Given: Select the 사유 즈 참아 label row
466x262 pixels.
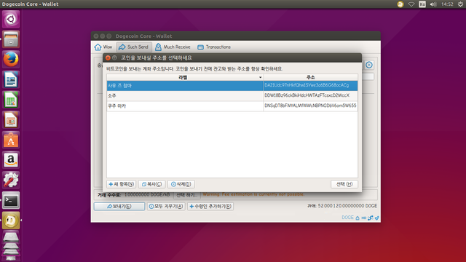Looking at the screenshot, I should point(185,86).
